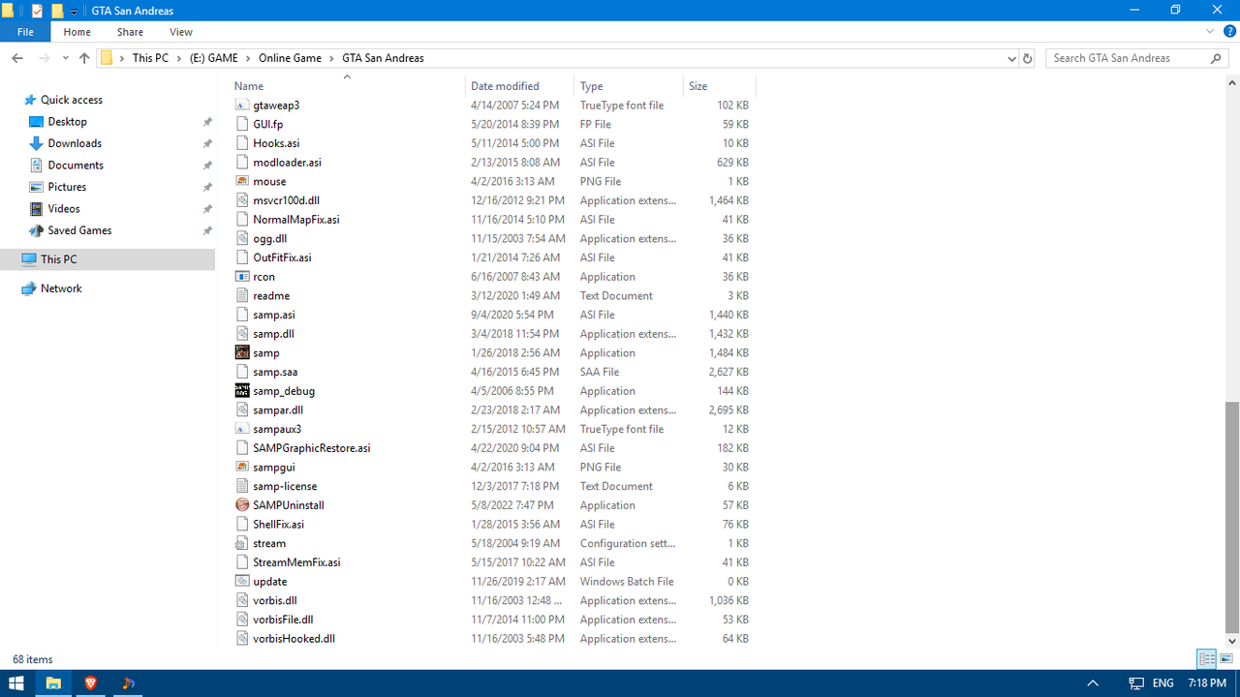Open the Windows Start menu

point(16,682)
